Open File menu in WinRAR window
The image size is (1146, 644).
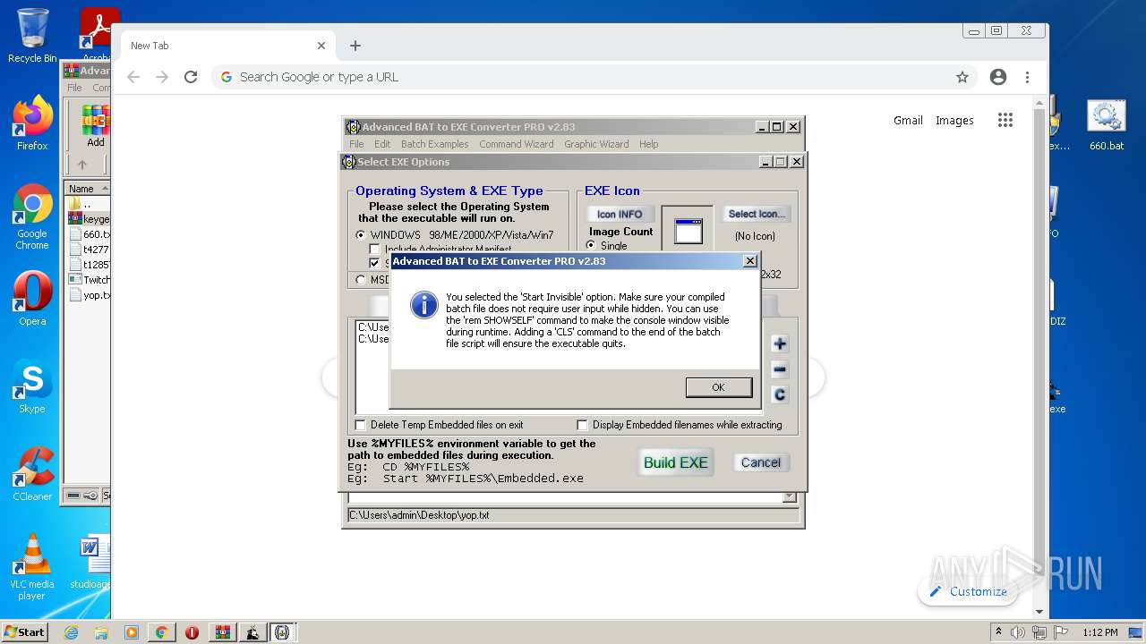[x=75, y=88]
